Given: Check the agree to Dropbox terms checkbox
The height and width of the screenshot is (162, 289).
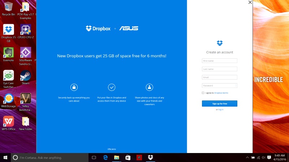Looking at the screenshot, I should point(203,93).
